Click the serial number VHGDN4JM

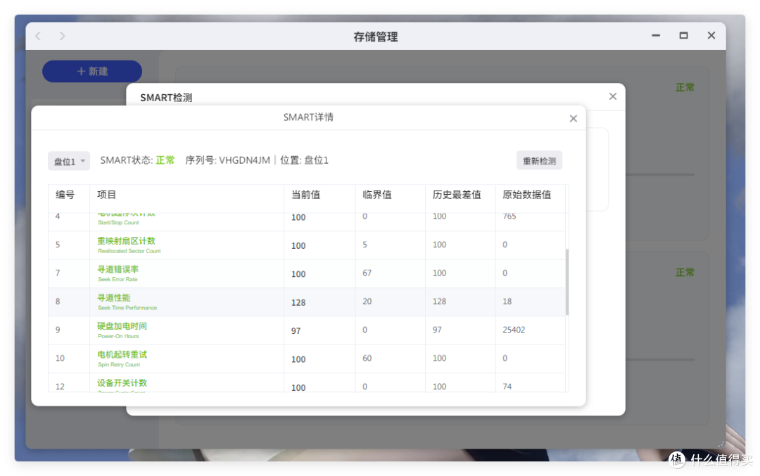tap(244, 160)
